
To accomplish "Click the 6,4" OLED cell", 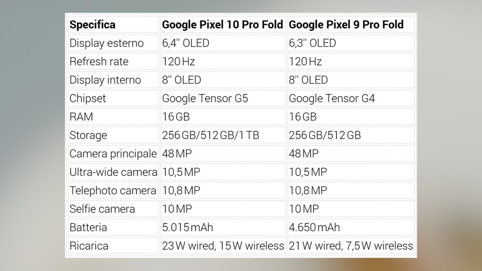I will 186,43.
